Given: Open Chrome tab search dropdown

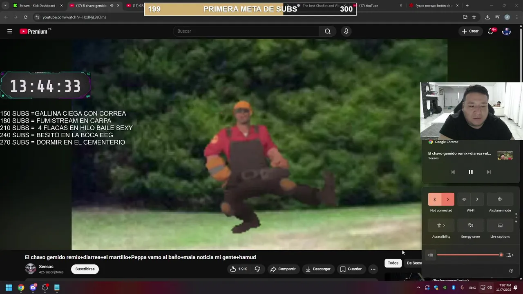Looking at the screenshot, I should (x=5, y=6).
